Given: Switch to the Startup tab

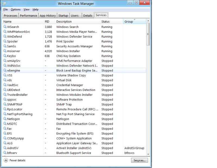Looking at the screenshot, I should coord(63,15).
